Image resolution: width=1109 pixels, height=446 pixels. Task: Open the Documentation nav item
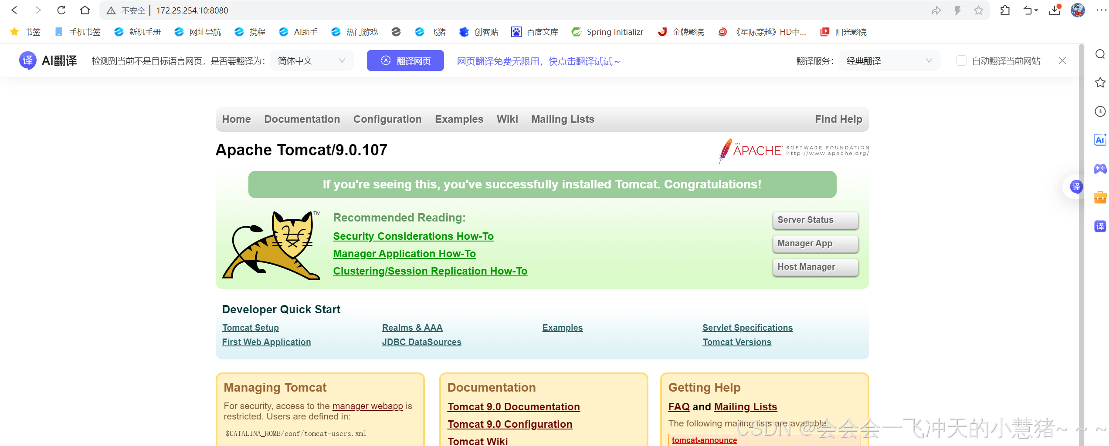302,119
